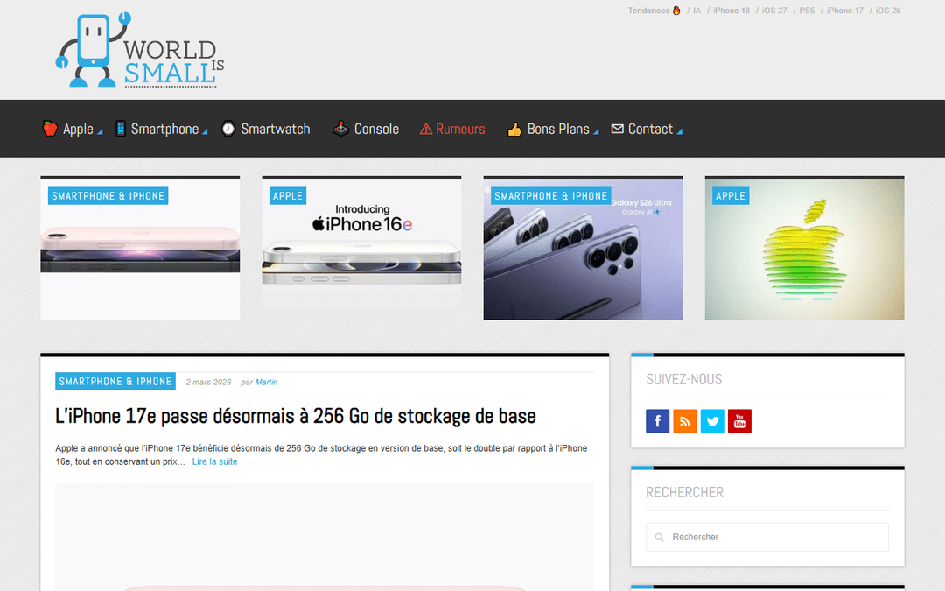Click the World Is Small robot logo
Screen dimensions: 945x591
click(140, 50)
